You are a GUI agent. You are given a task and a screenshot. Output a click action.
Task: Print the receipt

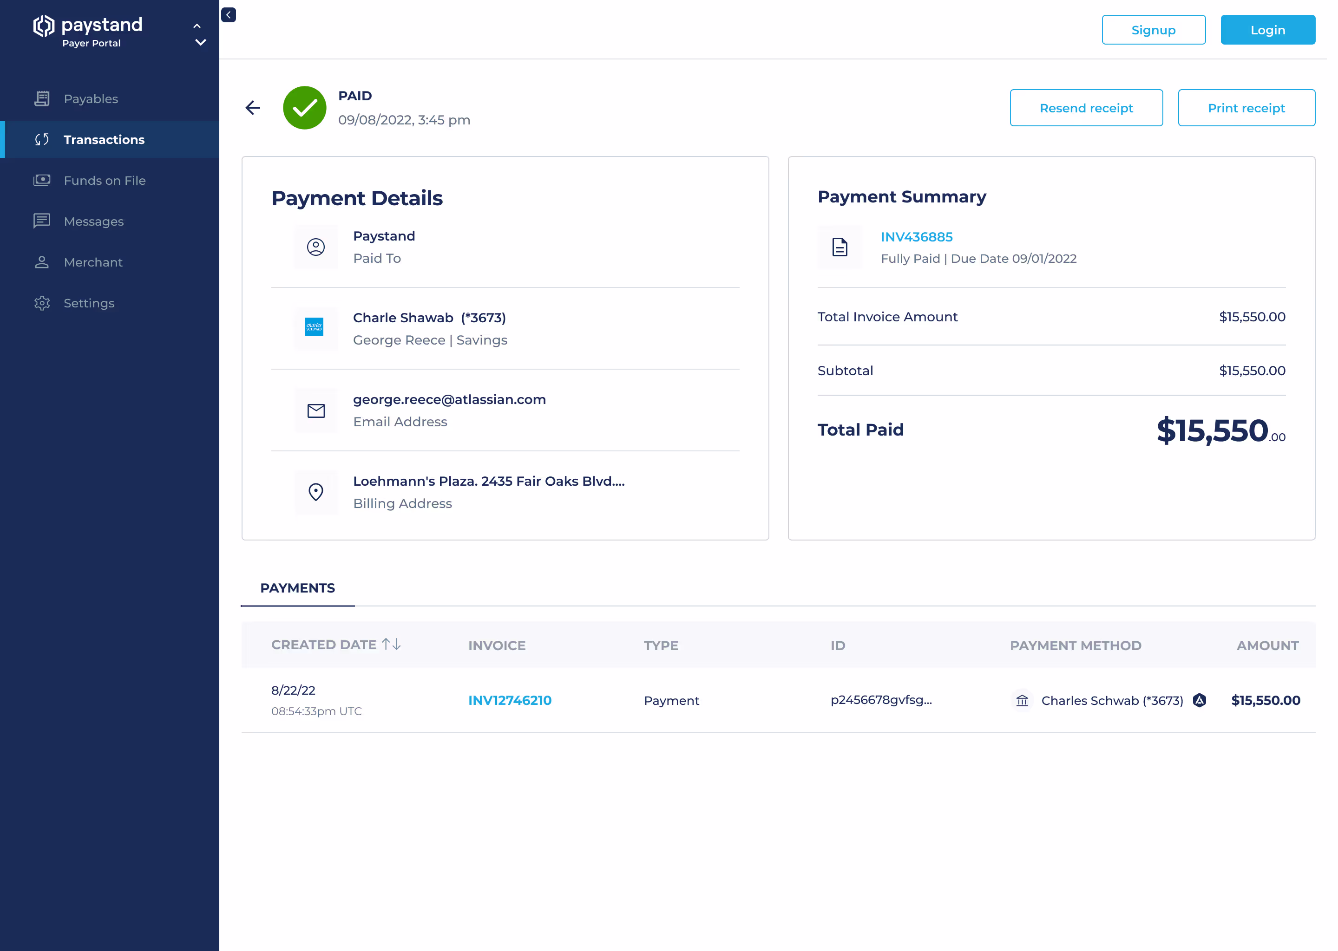coord(1246,108)
